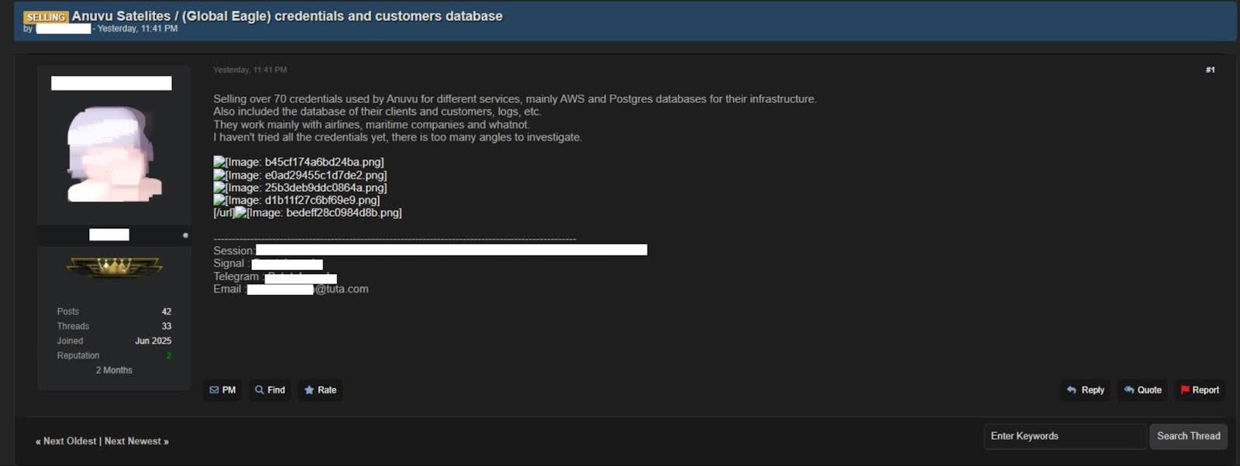Click the image placeholder bedeff28c0984d8b.png
Screen dimensions: 1240x466
point(318,212)
